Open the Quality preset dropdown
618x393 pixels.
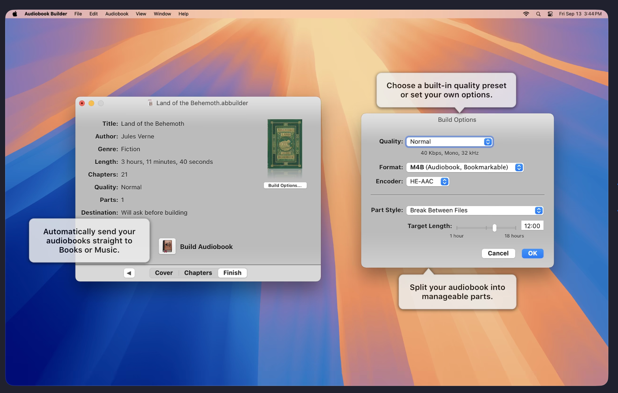449,142
